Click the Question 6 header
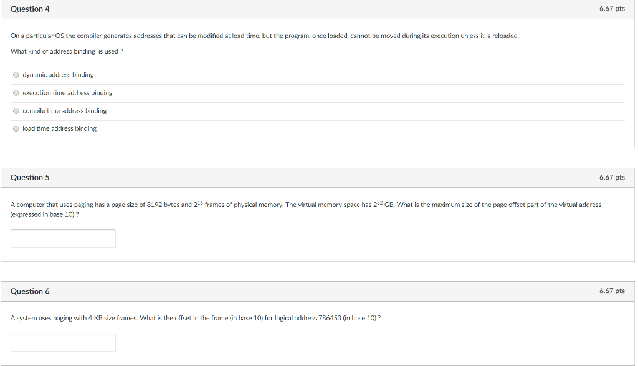Image resolution: width=638 pixels, height=366 pixels. 29,291
